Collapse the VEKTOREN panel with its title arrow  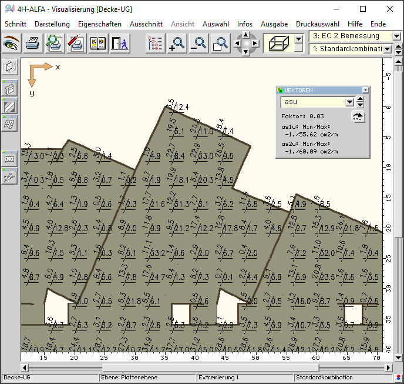[365, 90]
